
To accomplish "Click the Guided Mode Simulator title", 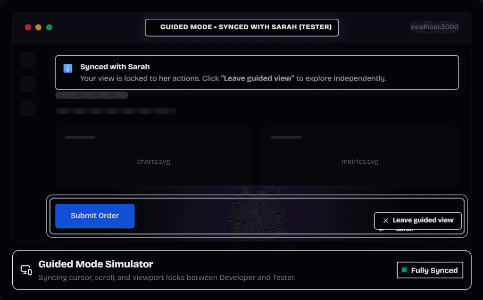I will 96,264.
